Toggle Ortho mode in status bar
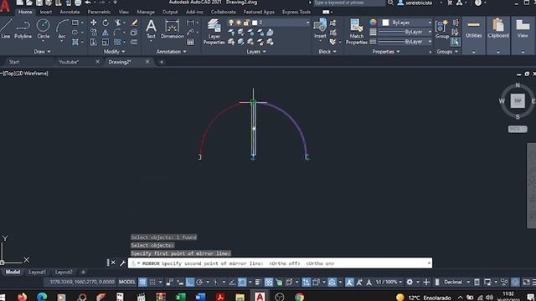 click(x=190, y=282)
